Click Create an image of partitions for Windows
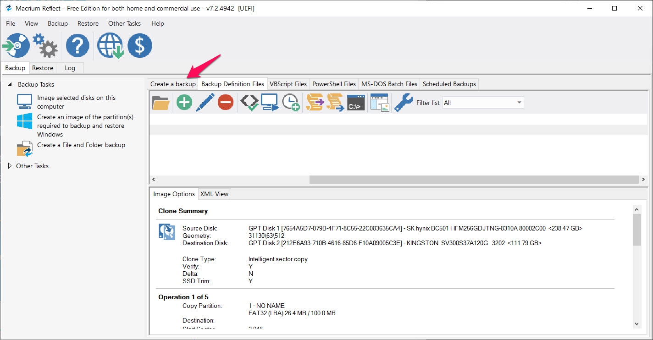 click(85, 126)
